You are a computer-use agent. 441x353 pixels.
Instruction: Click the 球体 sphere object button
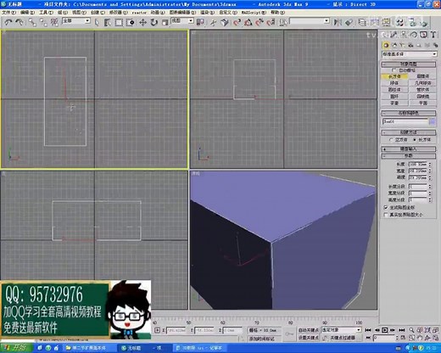(394, 83)
